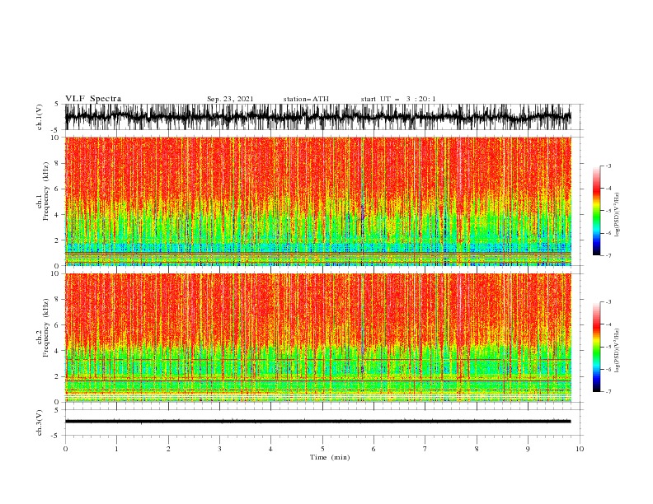653x504 pixels.
Task: Click the '7' tick on the time axis
Action: pos(425,449)
